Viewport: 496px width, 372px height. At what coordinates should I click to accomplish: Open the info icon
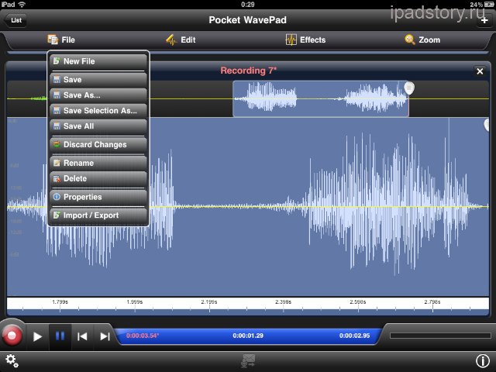(x=483, y=360)
